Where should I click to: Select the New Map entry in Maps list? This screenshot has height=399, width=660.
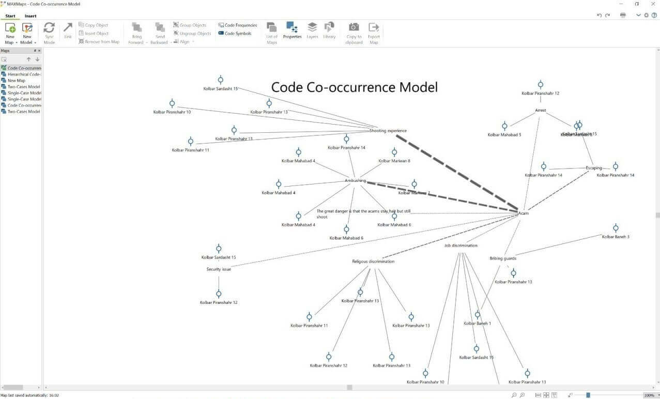point(16,81)
